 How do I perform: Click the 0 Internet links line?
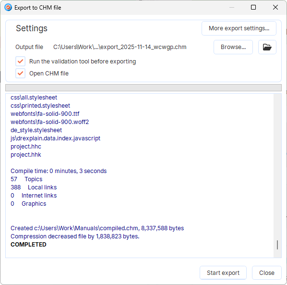point(34,196)
